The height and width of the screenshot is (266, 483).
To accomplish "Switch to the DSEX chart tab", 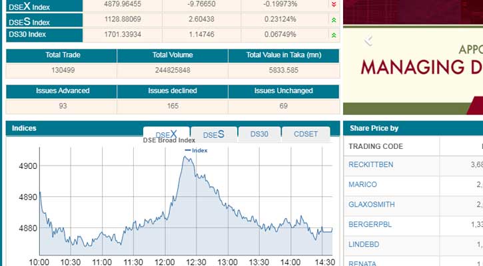I will [167, 134].
